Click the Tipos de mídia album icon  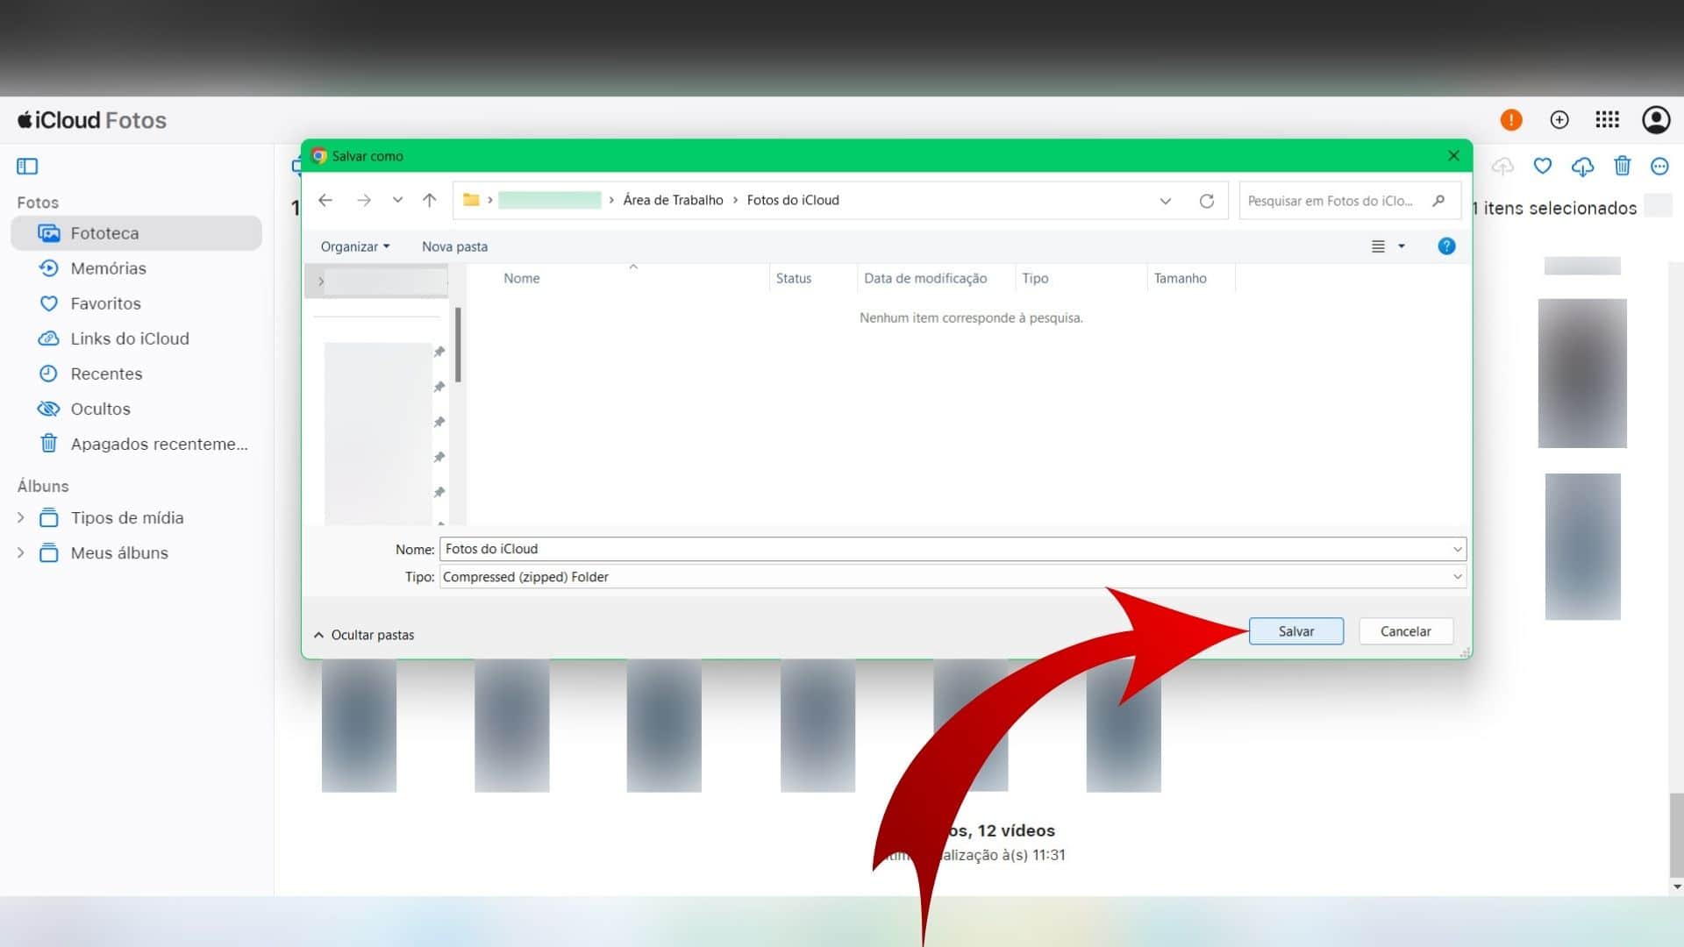pos(49,517)
